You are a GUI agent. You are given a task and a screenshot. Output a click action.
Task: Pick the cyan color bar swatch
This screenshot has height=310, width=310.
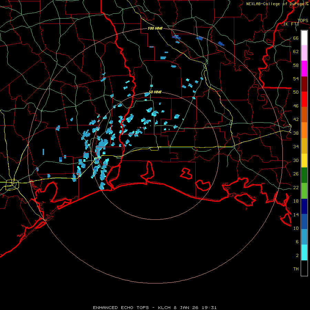(304, 252)
